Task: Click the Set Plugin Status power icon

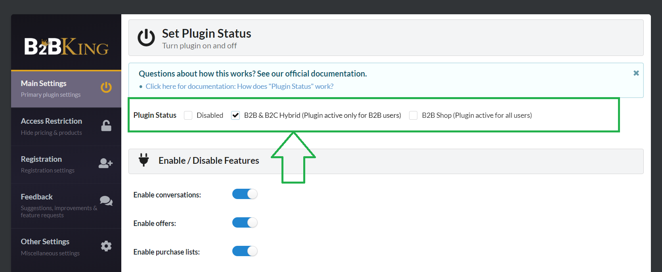Action: [x=146, y=38]
